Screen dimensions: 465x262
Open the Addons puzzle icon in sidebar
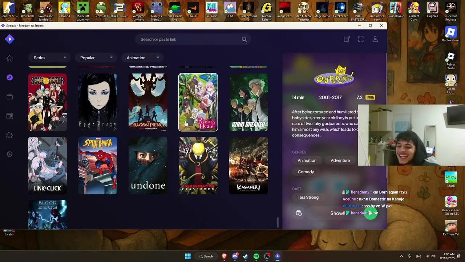click(x=10, y=135)
